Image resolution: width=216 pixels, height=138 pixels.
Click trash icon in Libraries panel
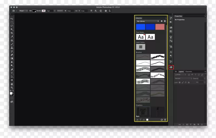pyautogui.click(x=165, y=119)
